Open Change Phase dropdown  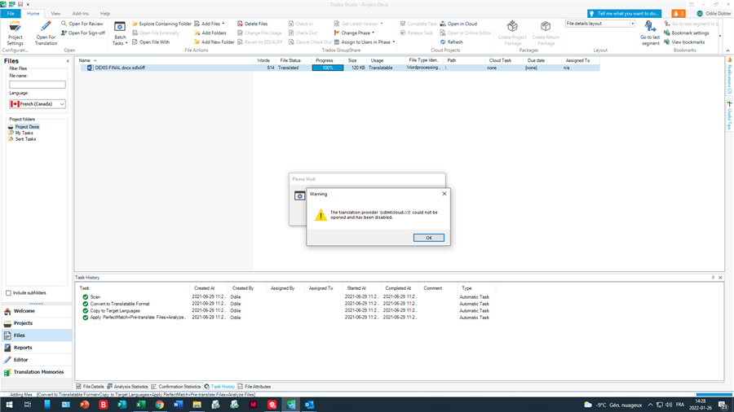(355, 33)
